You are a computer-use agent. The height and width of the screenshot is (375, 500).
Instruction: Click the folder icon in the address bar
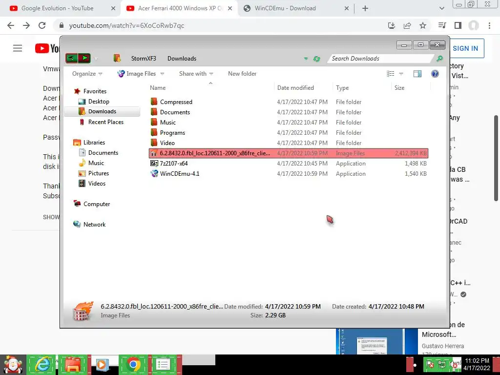(x=117, y=58)
